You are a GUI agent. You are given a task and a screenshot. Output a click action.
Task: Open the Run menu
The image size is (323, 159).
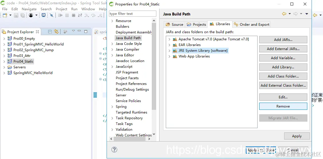(74, 9)
